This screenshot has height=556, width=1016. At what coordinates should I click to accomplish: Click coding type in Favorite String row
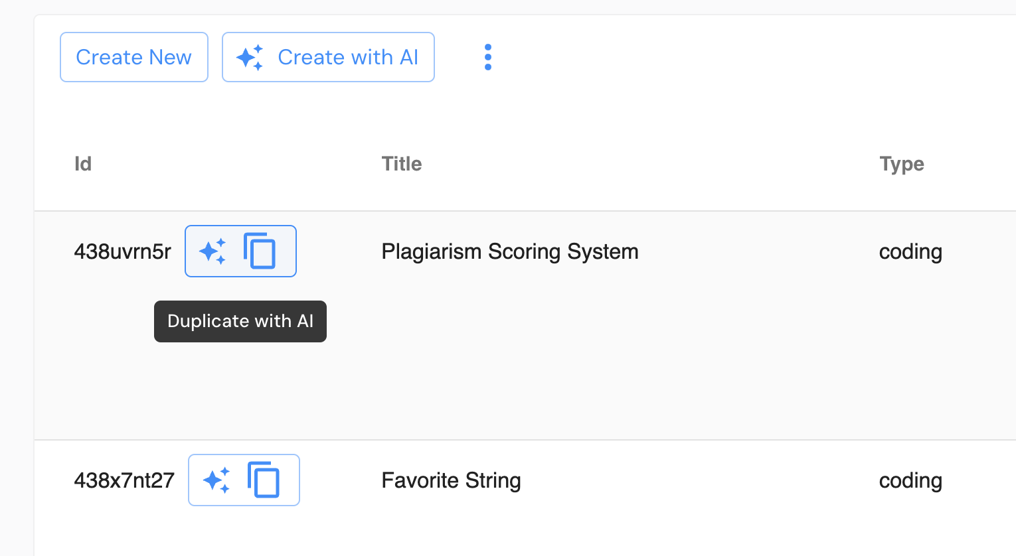coord(910,480)
